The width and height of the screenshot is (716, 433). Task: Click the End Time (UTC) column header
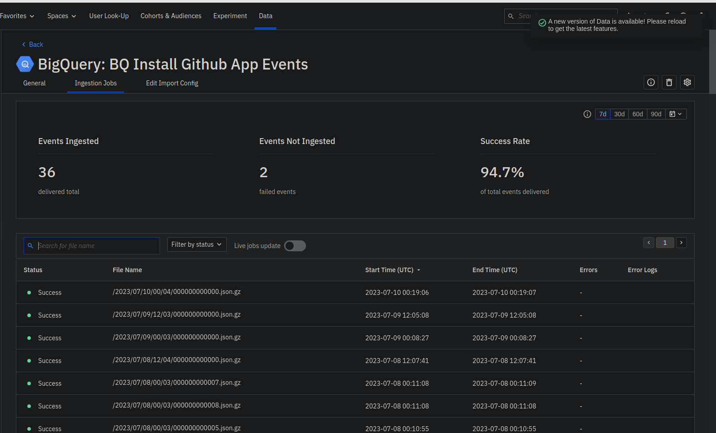point(495,270)
